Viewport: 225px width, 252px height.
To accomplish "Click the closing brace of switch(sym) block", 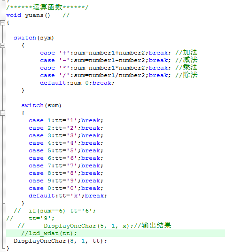I will pyautogui.click(x=23, y=90).
